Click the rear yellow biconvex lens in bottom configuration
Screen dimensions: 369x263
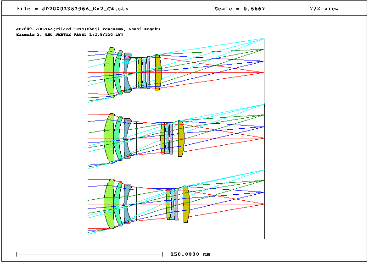(x=186, y=204)
